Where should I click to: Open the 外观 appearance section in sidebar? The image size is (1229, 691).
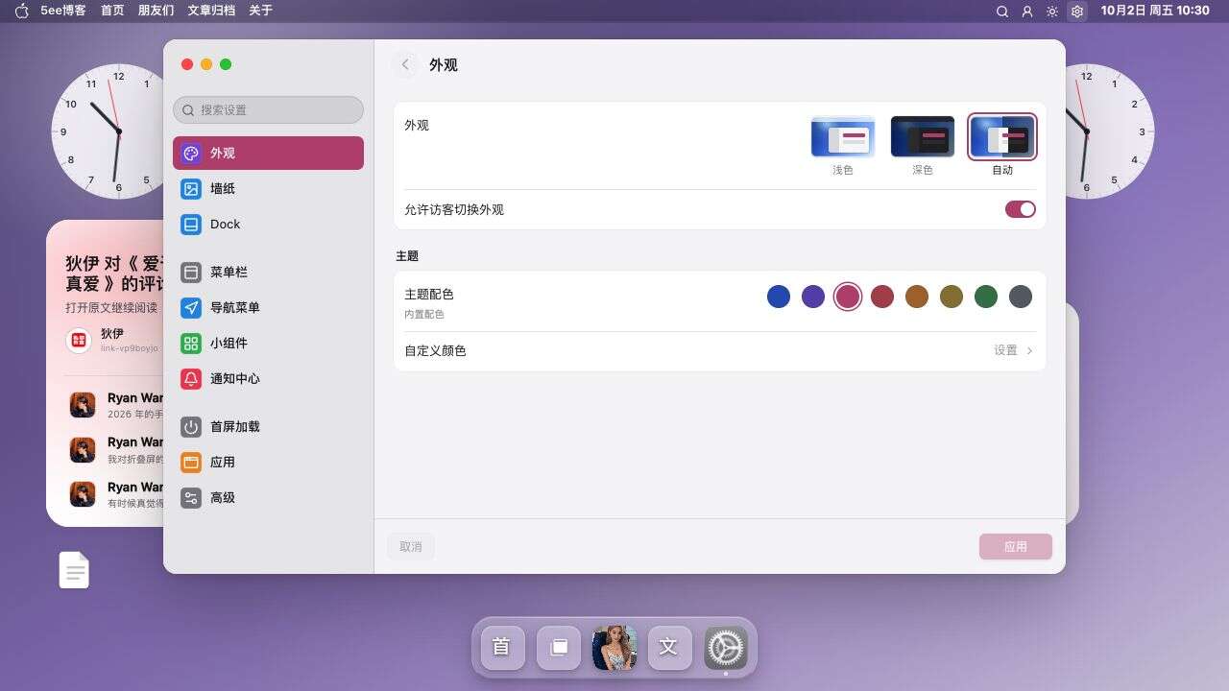pyautogui.click(x=268, y=154)
